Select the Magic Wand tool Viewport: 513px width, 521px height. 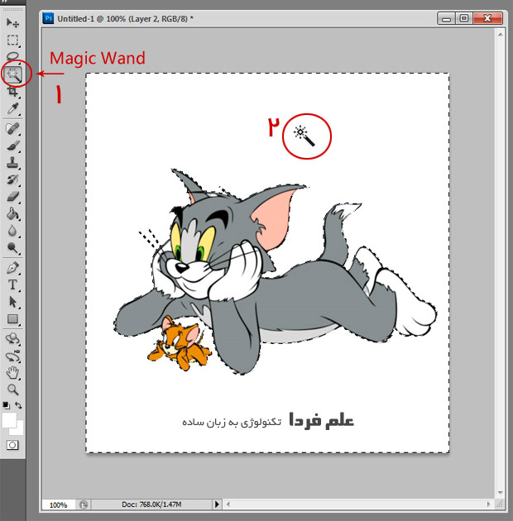(13, 74)
